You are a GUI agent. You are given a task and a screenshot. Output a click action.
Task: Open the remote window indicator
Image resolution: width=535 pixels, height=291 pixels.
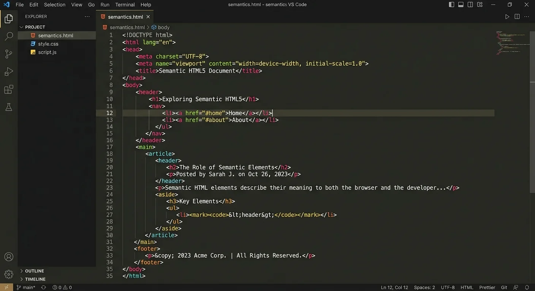click(6, 287)
